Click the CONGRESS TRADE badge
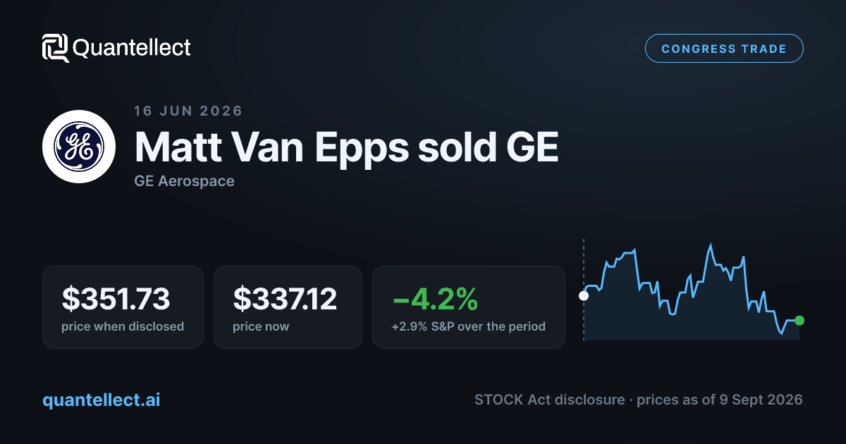The height and width of the screenshot is (444, 846). click(724, 49)
